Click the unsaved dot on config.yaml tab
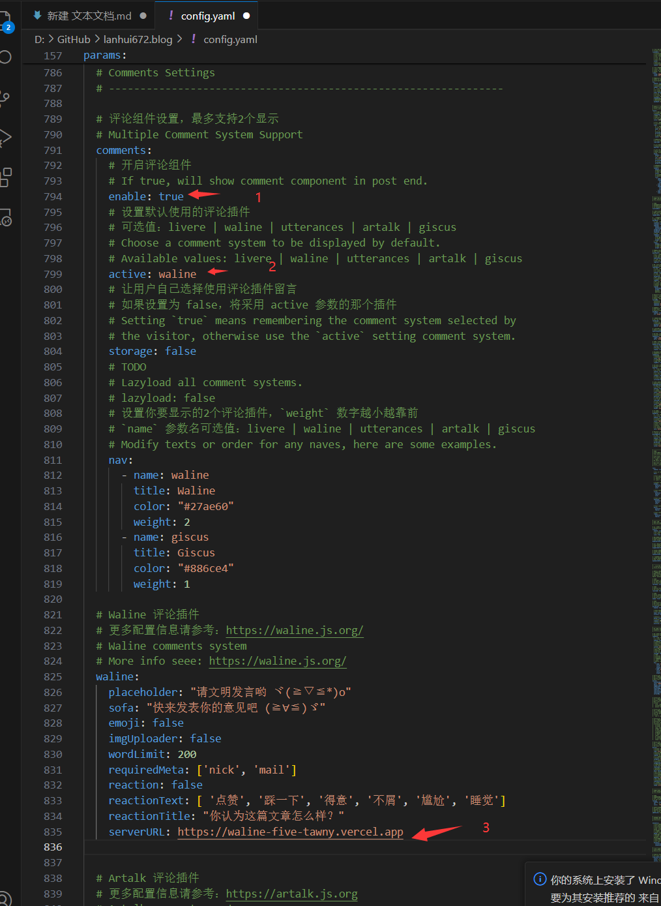The image size is (661, 906). click(x=246, y=16)
